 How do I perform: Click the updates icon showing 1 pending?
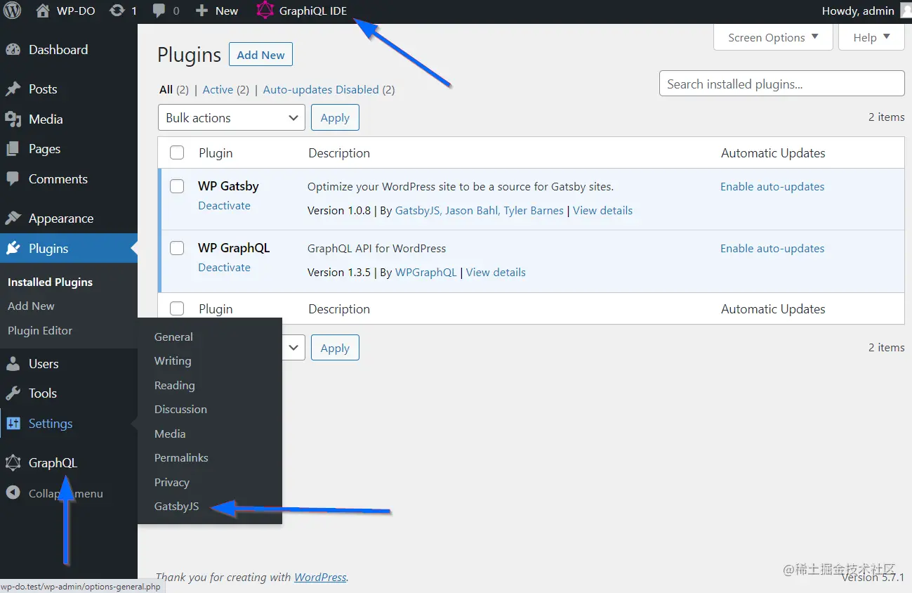[x=123, y=11]
